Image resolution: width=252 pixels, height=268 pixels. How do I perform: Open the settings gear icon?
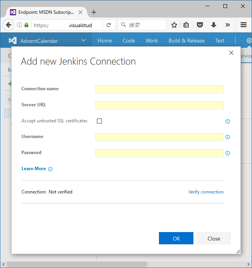click(249, 41)
